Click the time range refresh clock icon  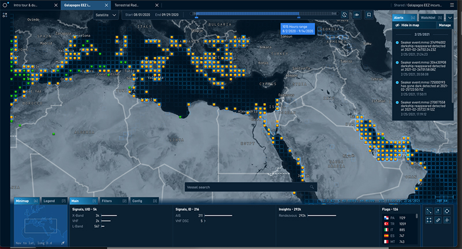(344, 15)
